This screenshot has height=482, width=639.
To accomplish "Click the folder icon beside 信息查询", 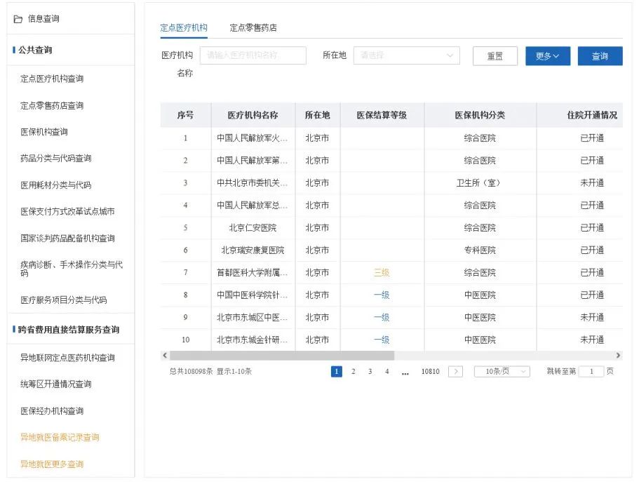I will (x=18, y=19).
